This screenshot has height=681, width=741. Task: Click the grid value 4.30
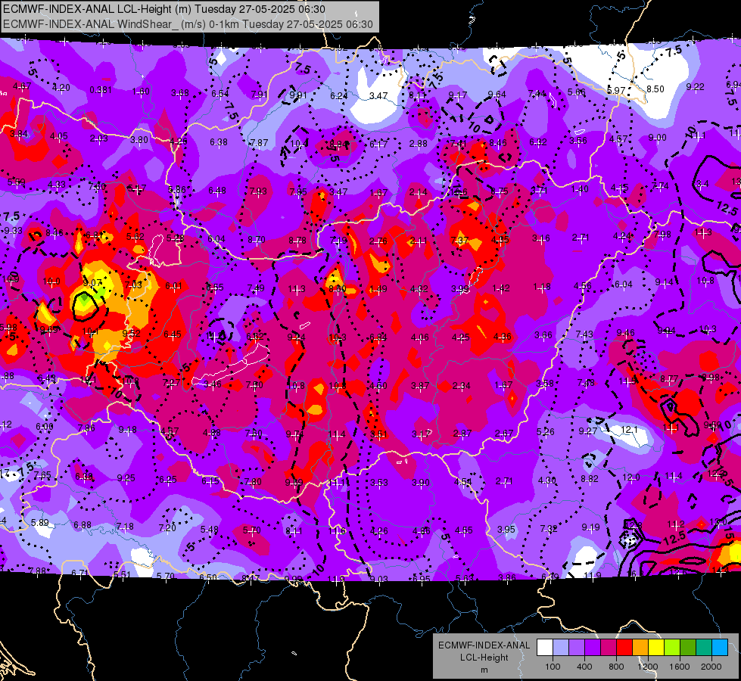point(547,480)
